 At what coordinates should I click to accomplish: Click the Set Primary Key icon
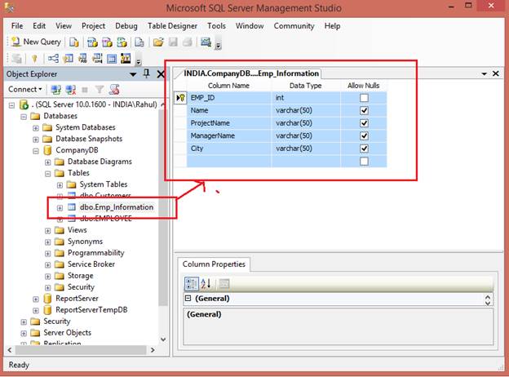point(34,59)
